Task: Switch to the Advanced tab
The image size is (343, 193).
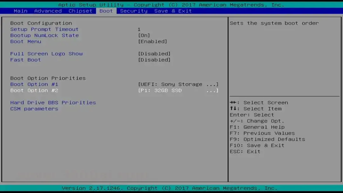Action: click(48, 11)
